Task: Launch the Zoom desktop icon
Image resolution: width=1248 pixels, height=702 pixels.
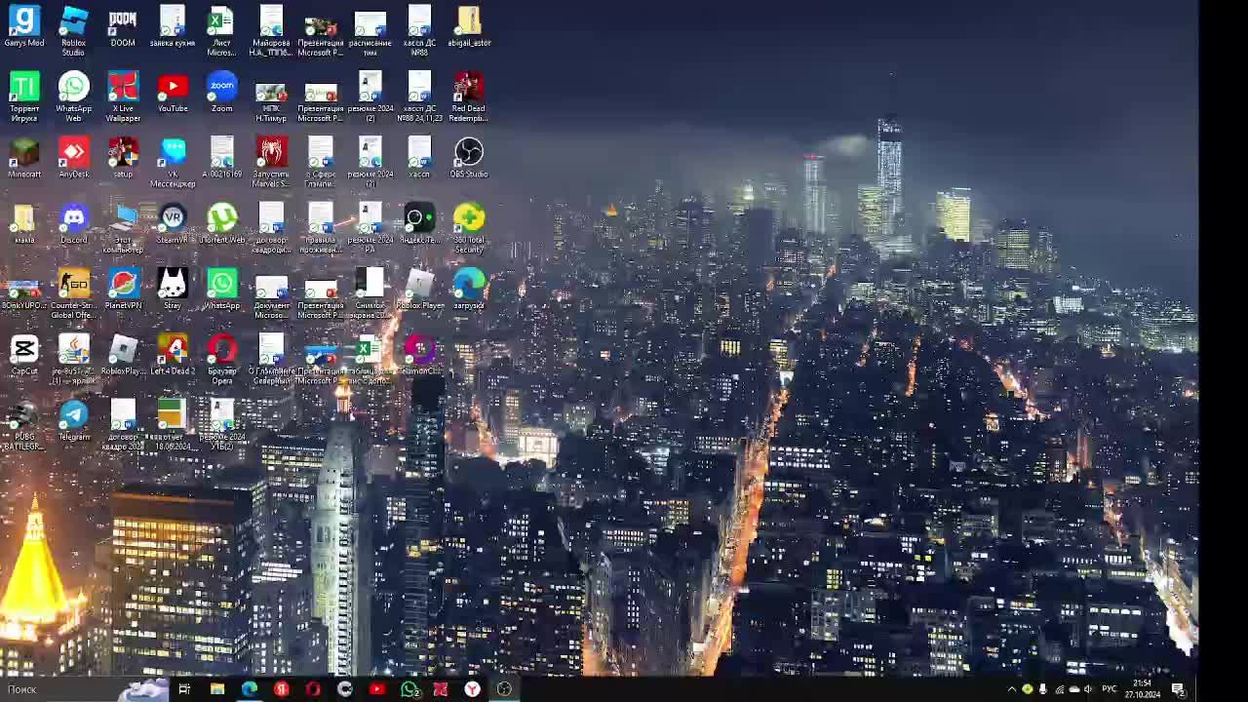Action: click(222, 93)
